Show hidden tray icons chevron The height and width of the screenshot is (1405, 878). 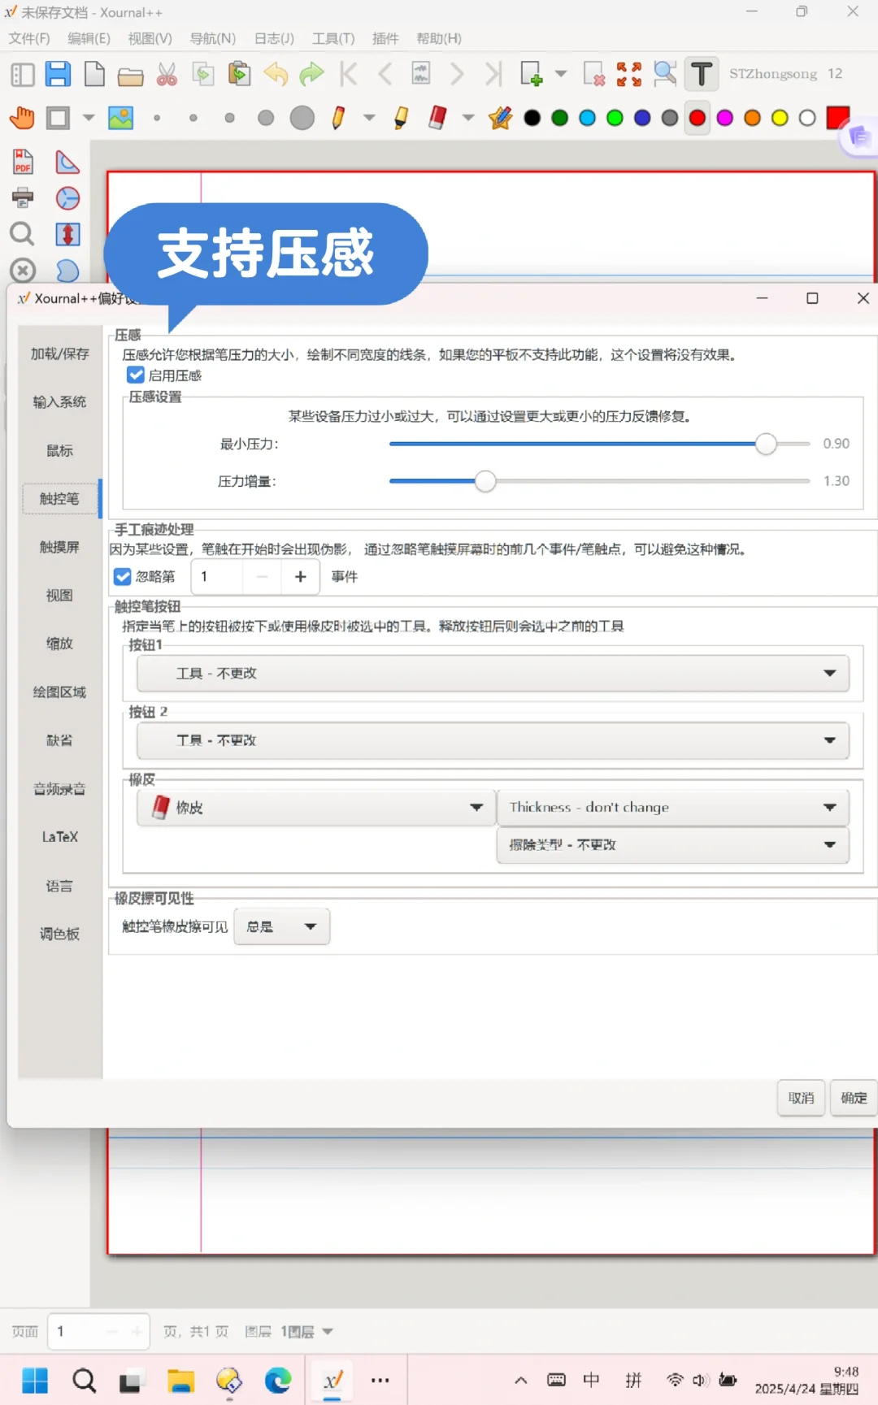pyautogui.click(x=521, y=1380)
